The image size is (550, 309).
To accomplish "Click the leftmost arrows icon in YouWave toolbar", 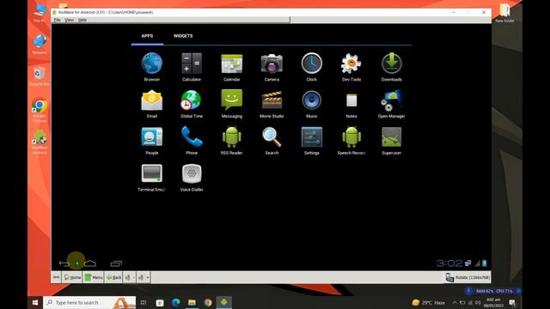I will 57,277.
